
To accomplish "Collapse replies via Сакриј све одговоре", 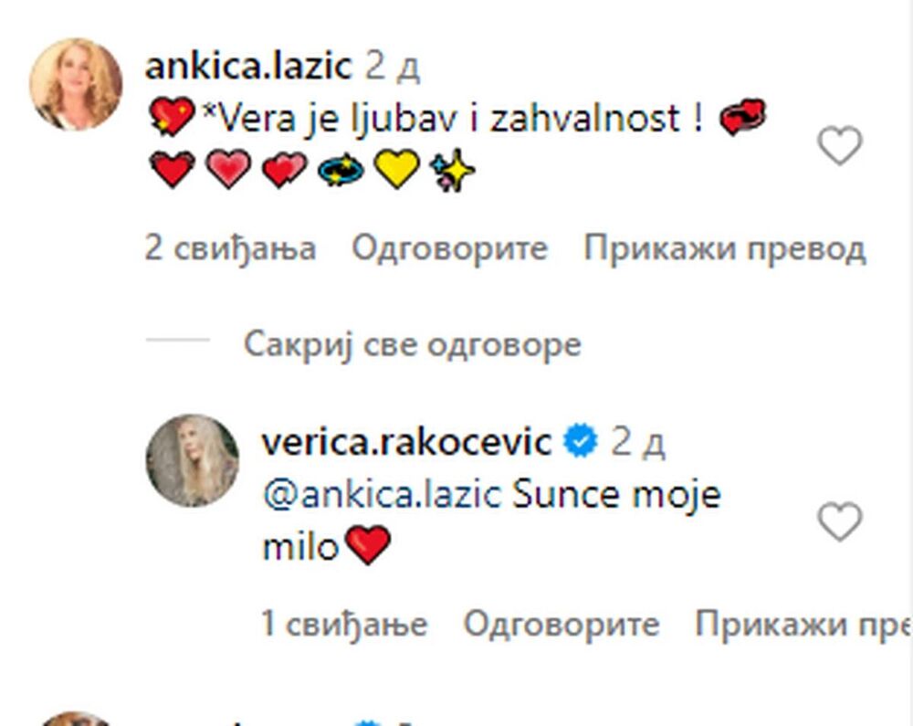I will point(413,345).
